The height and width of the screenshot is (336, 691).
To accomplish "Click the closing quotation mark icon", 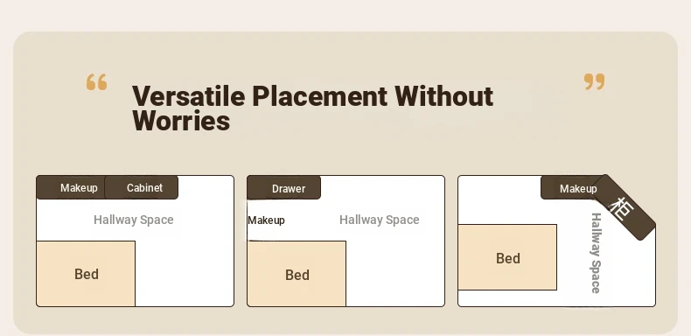I will pos(595,82).
